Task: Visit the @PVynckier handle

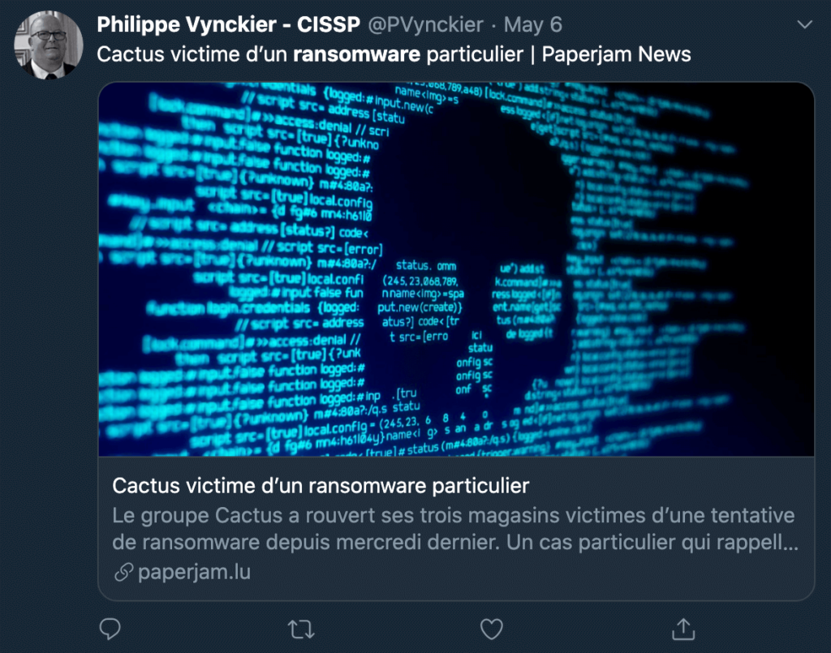Action: (x=425, y=24)
